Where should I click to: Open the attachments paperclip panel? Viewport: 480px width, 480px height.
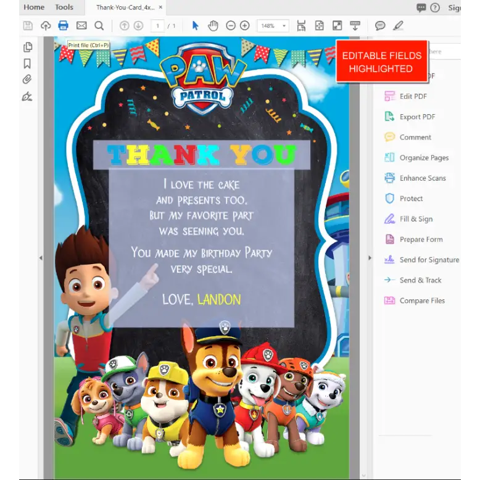coord(27,80)
